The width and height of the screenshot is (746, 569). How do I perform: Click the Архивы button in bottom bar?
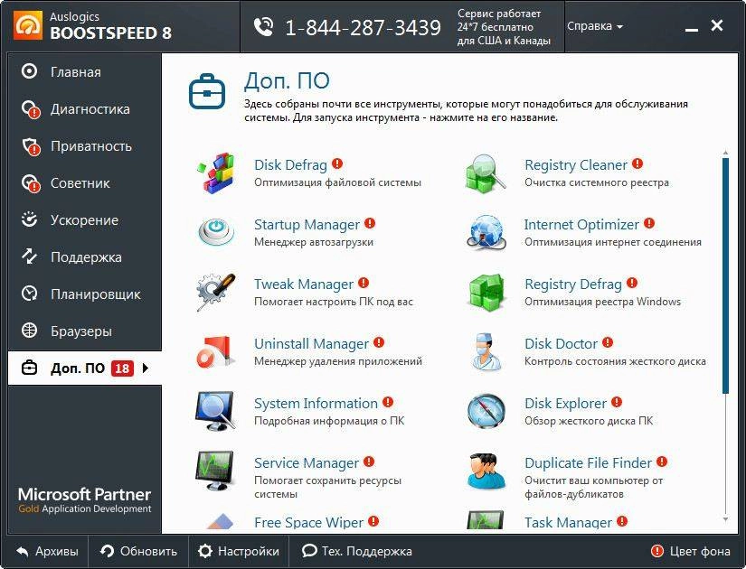click(x=47, y=552)
